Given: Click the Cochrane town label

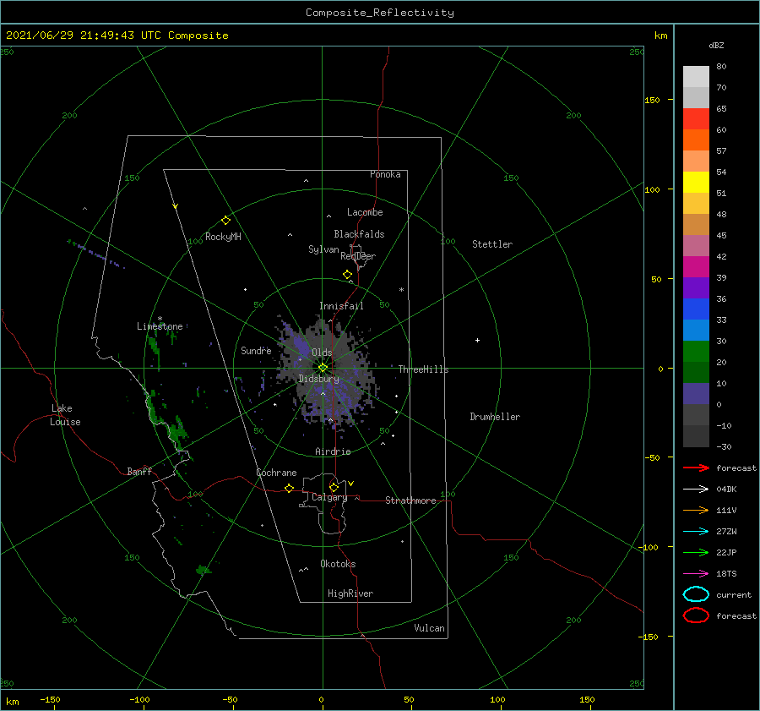Looking at the screenshot, I should [276, 473].
